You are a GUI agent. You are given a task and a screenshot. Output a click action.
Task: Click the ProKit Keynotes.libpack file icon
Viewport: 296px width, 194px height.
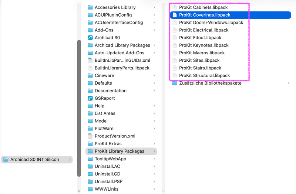[175, 45]
